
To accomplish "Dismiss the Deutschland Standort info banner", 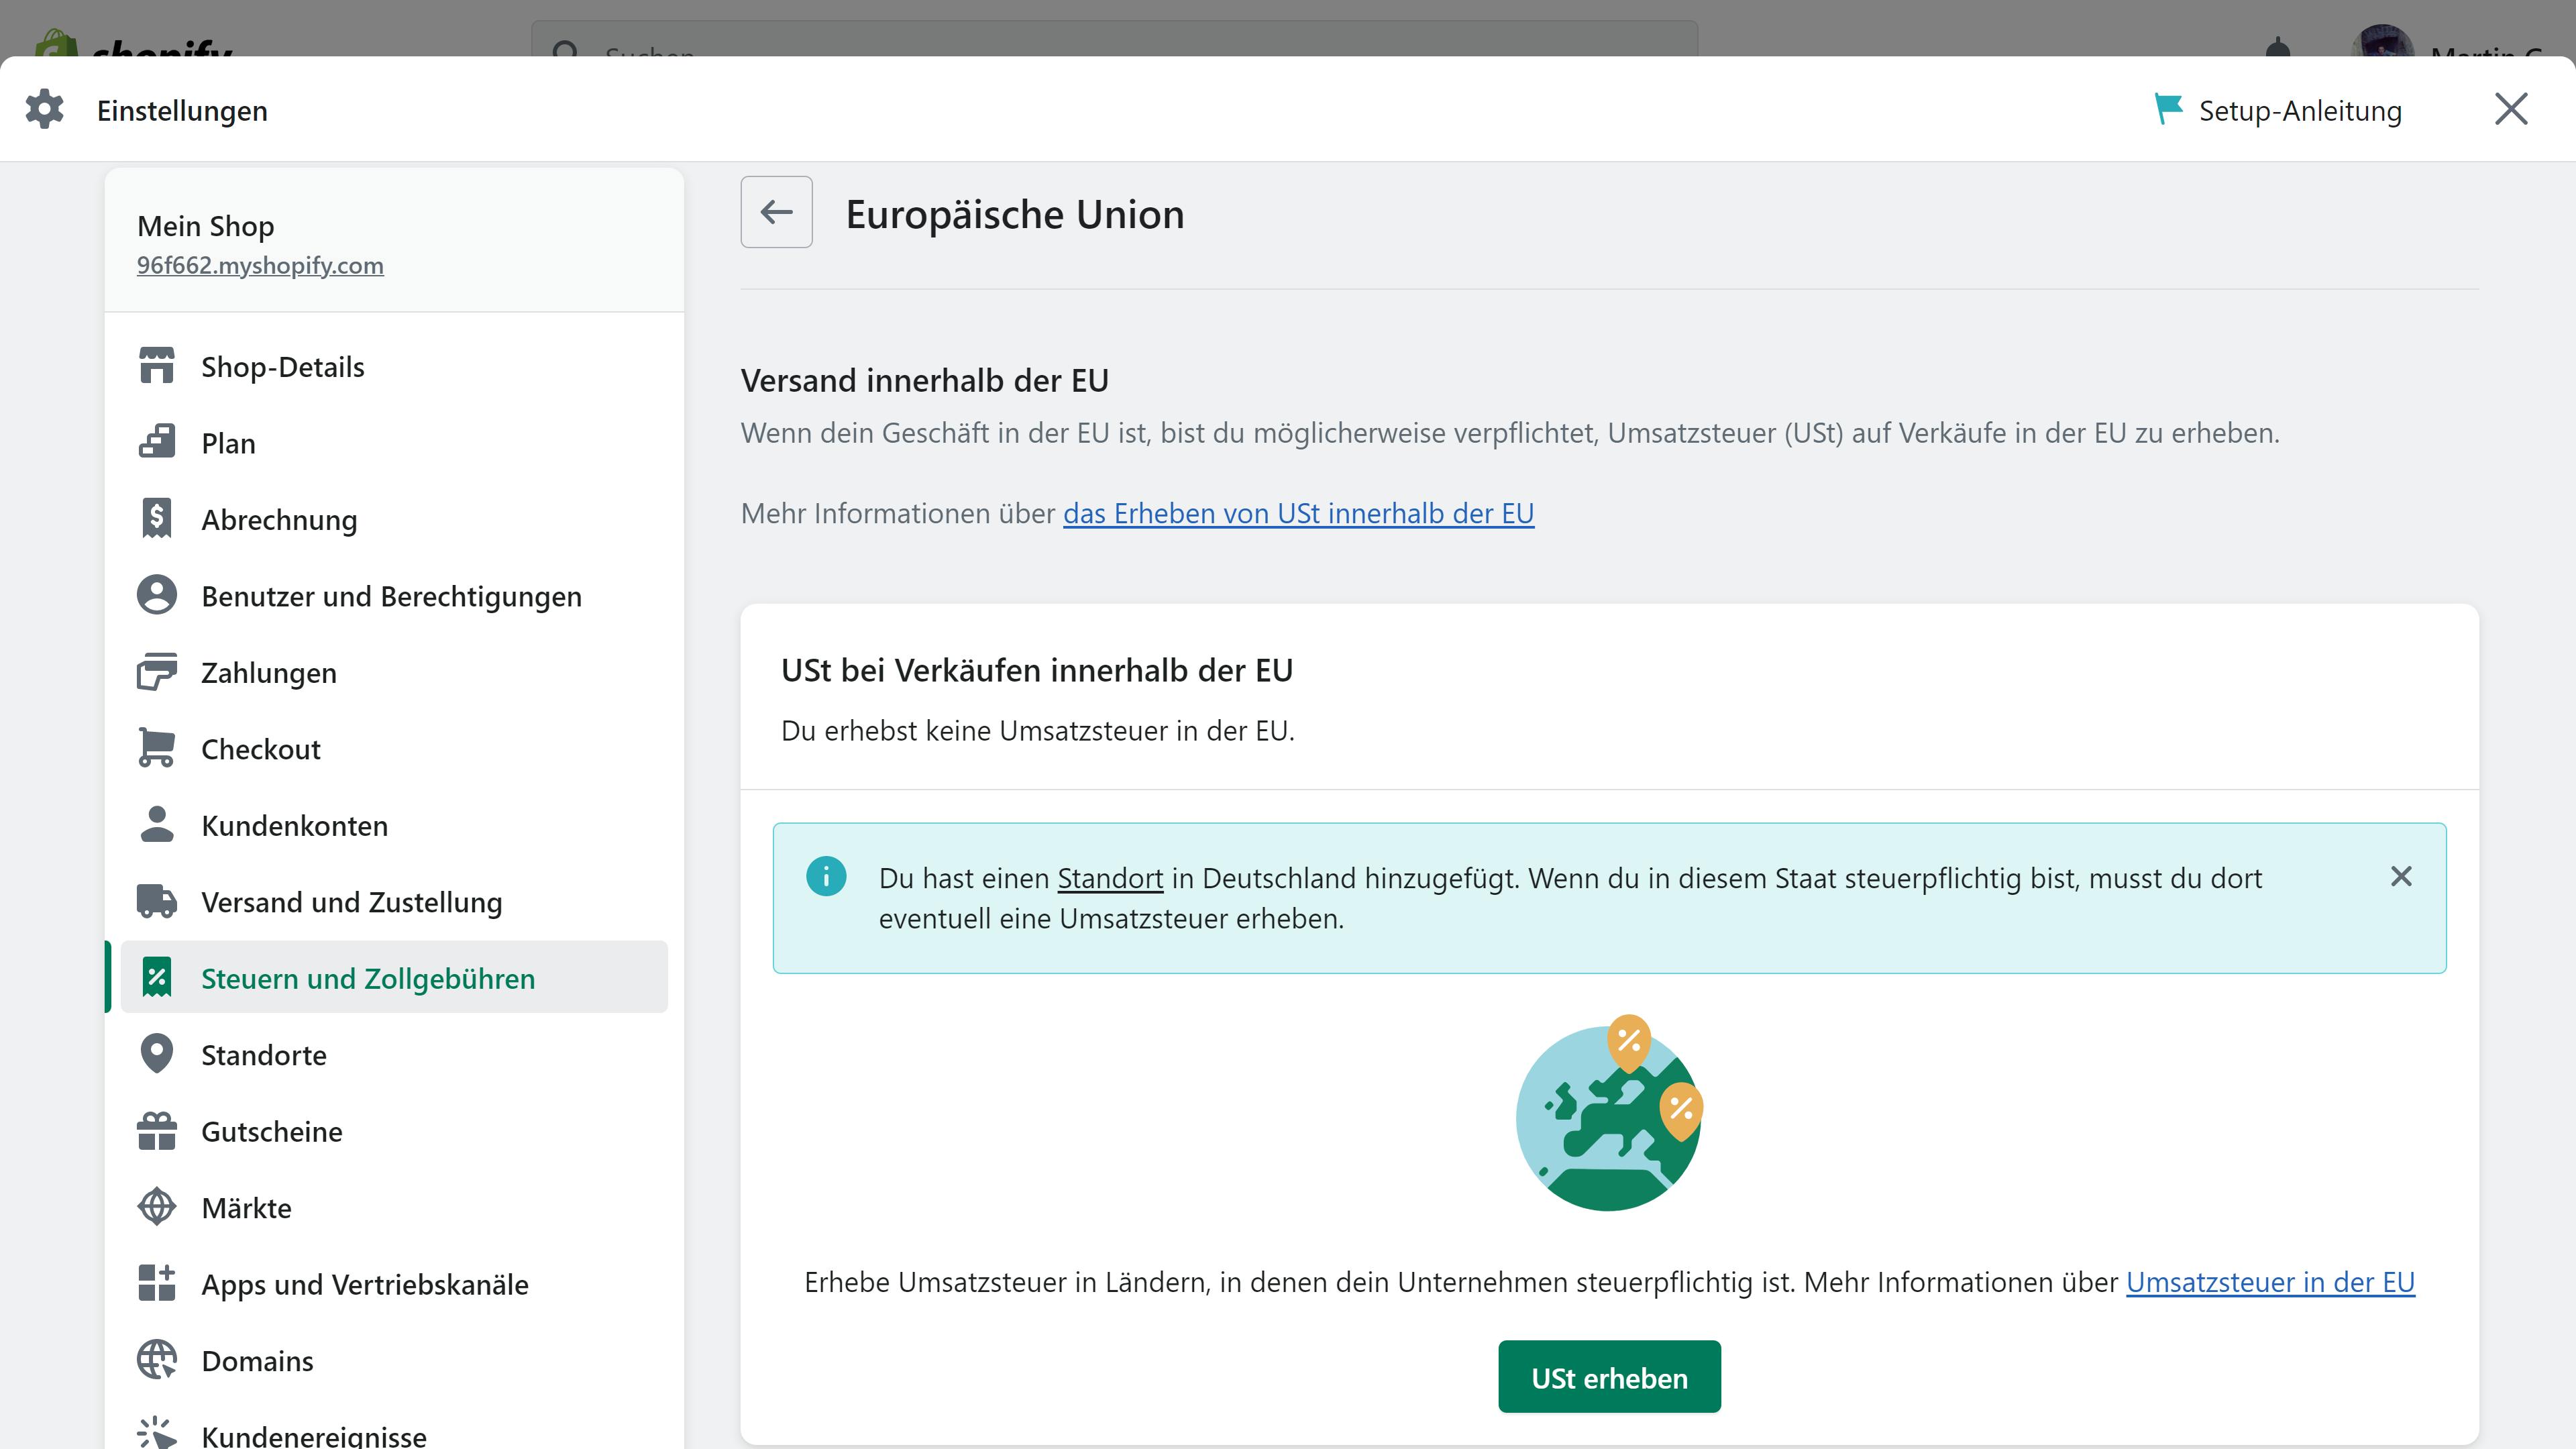I will pos(2400,877).
